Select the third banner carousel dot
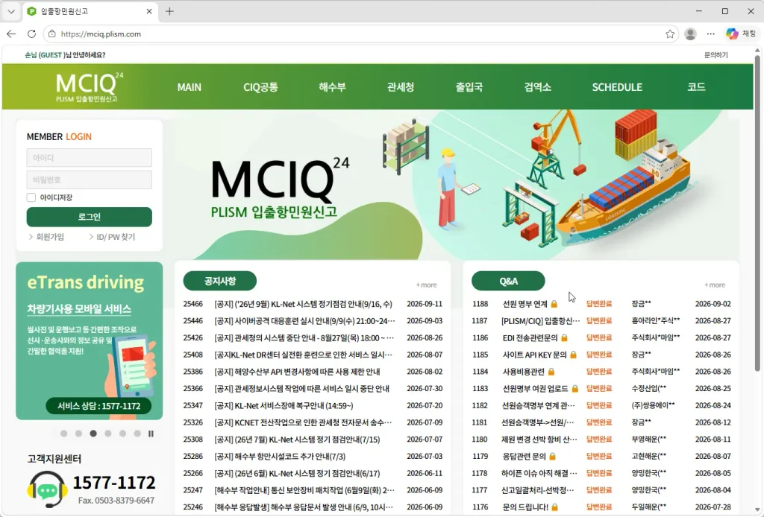 click(93, 434)
